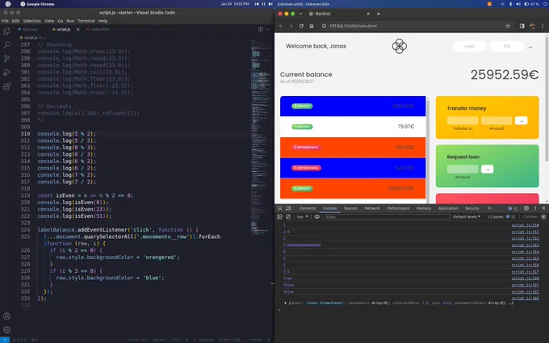Open the Chrome home page
The image size is (549, 343).
tap(312, 26)
